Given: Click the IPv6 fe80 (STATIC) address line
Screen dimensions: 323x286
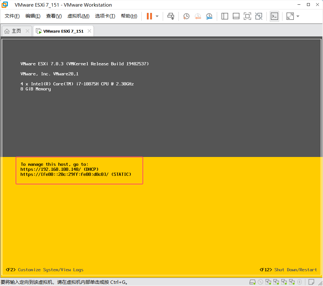Looking at the screenshot, I should (76, 174).
